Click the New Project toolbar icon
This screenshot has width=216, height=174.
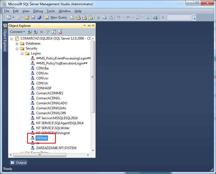(9, 17)
